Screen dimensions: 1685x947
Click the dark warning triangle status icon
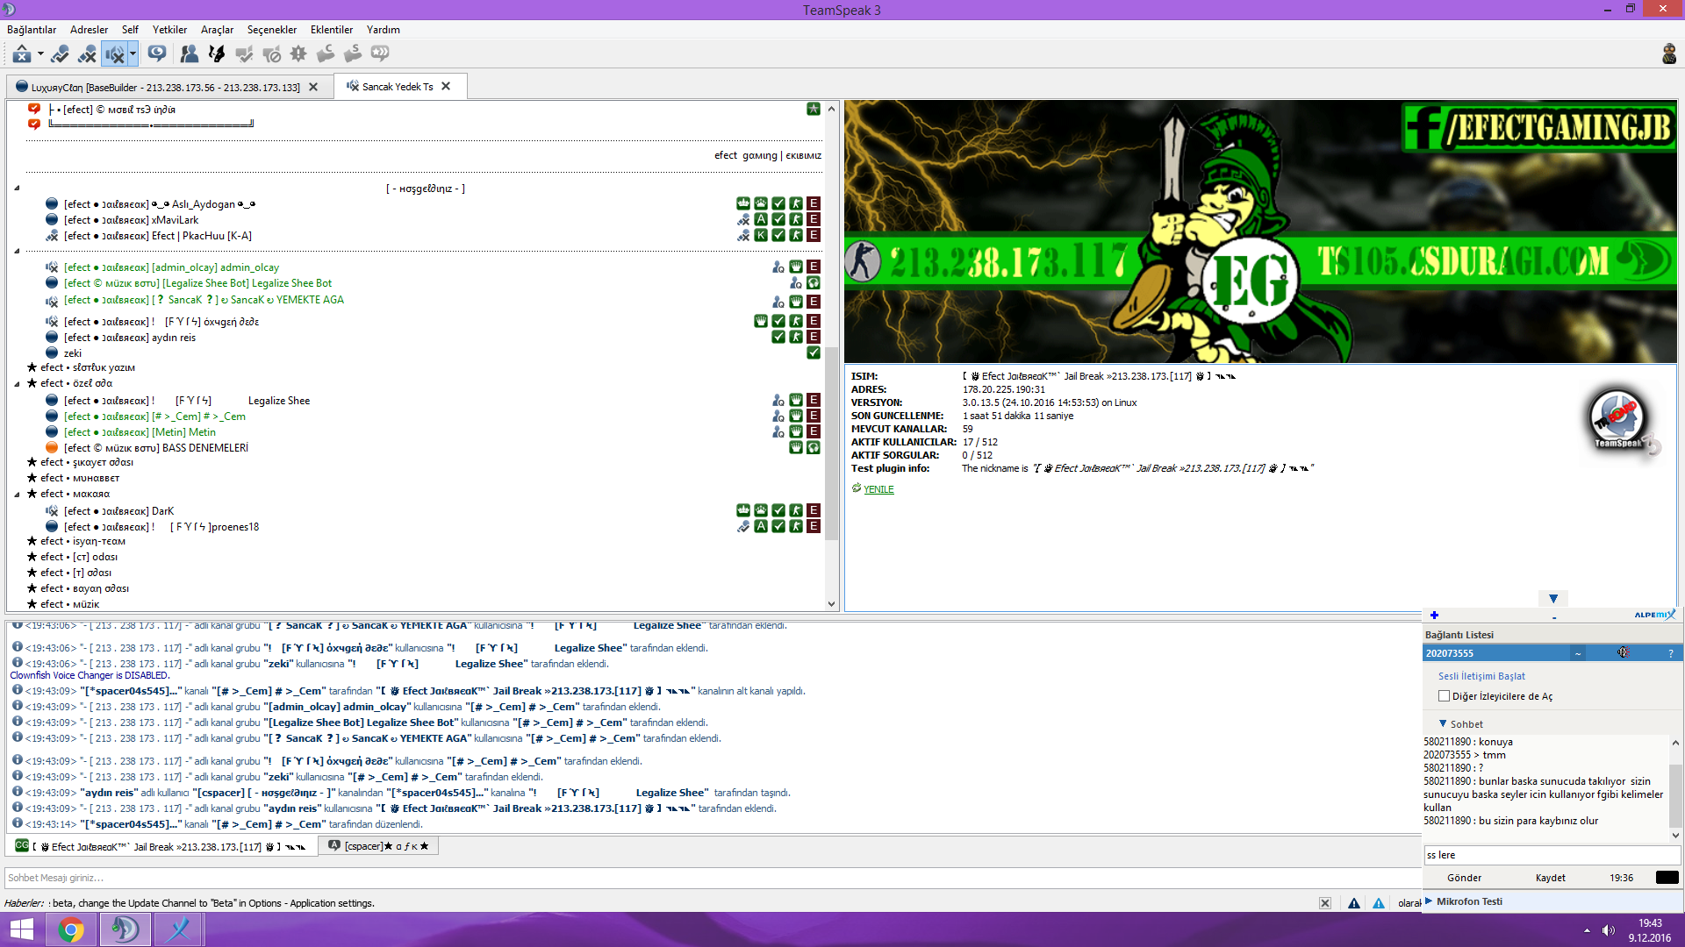(x=1354, y=903)
